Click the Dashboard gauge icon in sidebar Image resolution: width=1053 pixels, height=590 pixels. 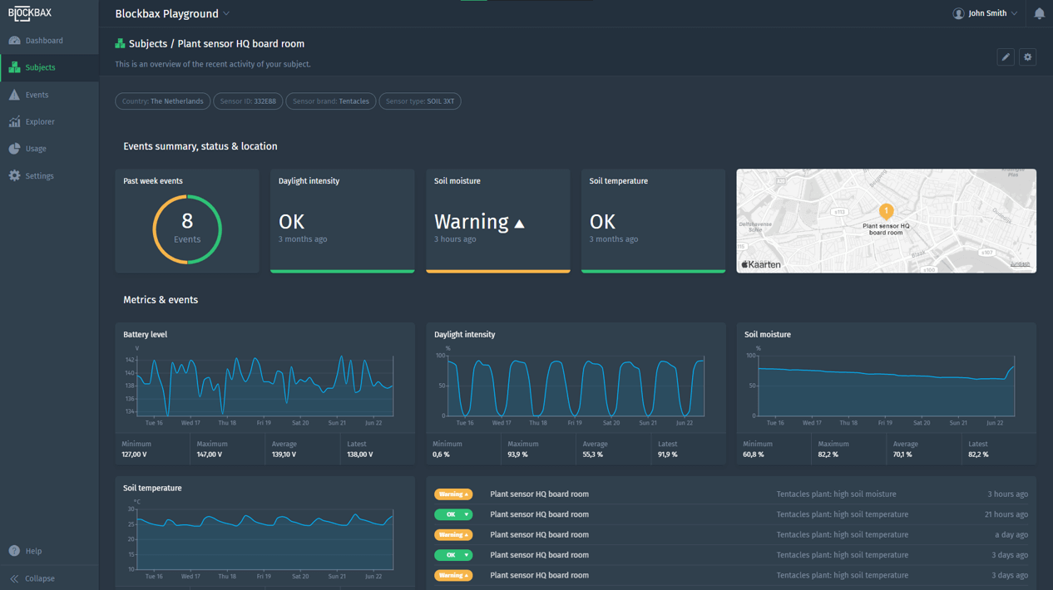coord(14,41)
